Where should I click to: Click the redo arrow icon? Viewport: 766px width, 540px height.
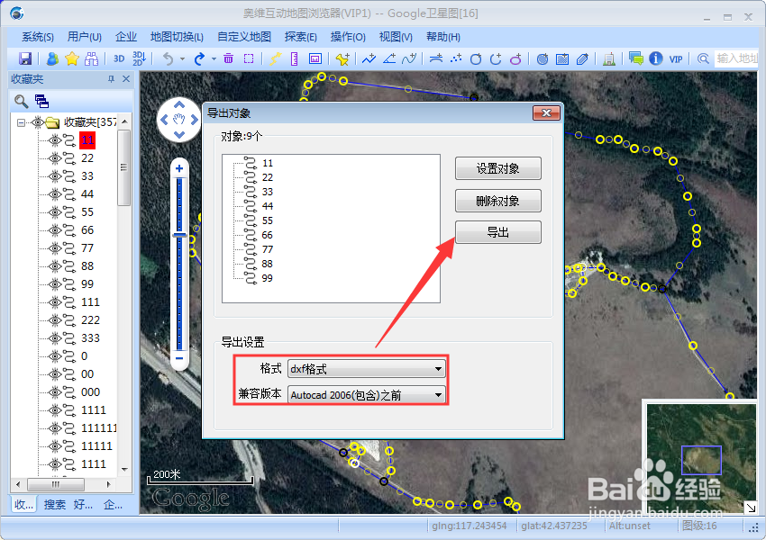(199, 59)
